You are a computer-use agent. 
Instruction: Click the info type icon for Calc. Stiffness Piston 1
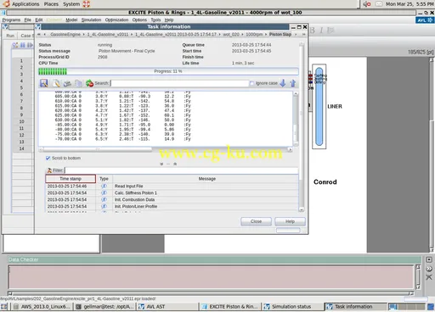104,192
